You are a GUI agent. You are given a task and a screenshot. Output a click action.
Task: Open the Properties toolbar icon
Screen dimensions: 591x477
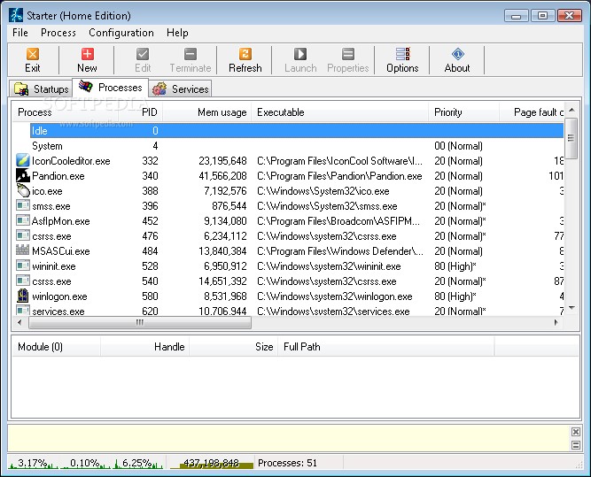pyautogui.click(x=348, y=60)
